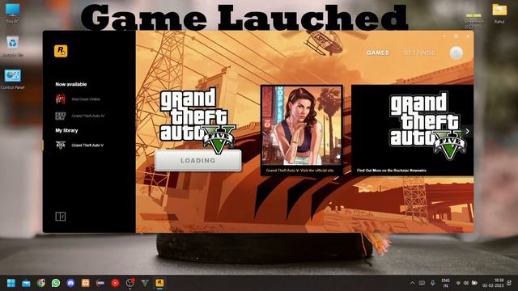Open the grey round icon left of YouTube Music
The image size is (518, 291).
(100, 283)
